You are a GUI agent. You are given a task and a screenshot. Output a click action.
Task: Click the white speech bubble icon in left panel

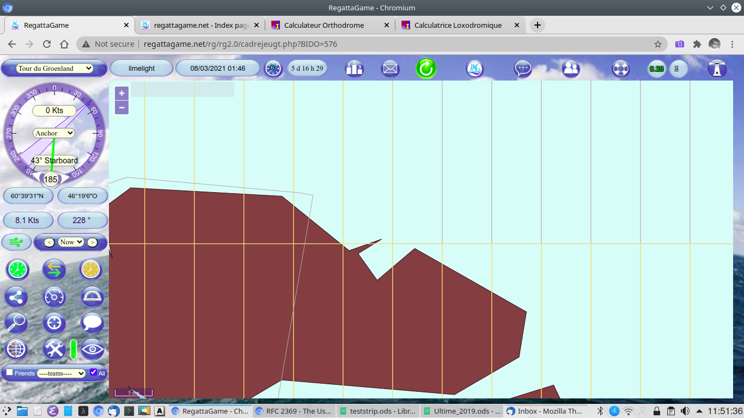coord(92,323)
